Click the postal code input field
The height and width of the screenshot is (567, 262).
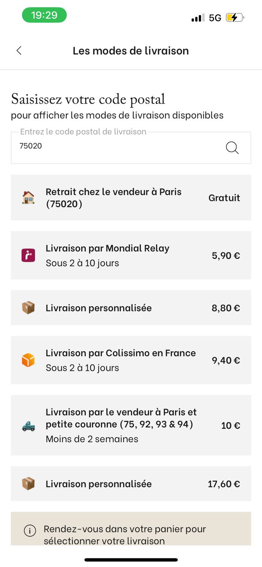pos(131,148)
